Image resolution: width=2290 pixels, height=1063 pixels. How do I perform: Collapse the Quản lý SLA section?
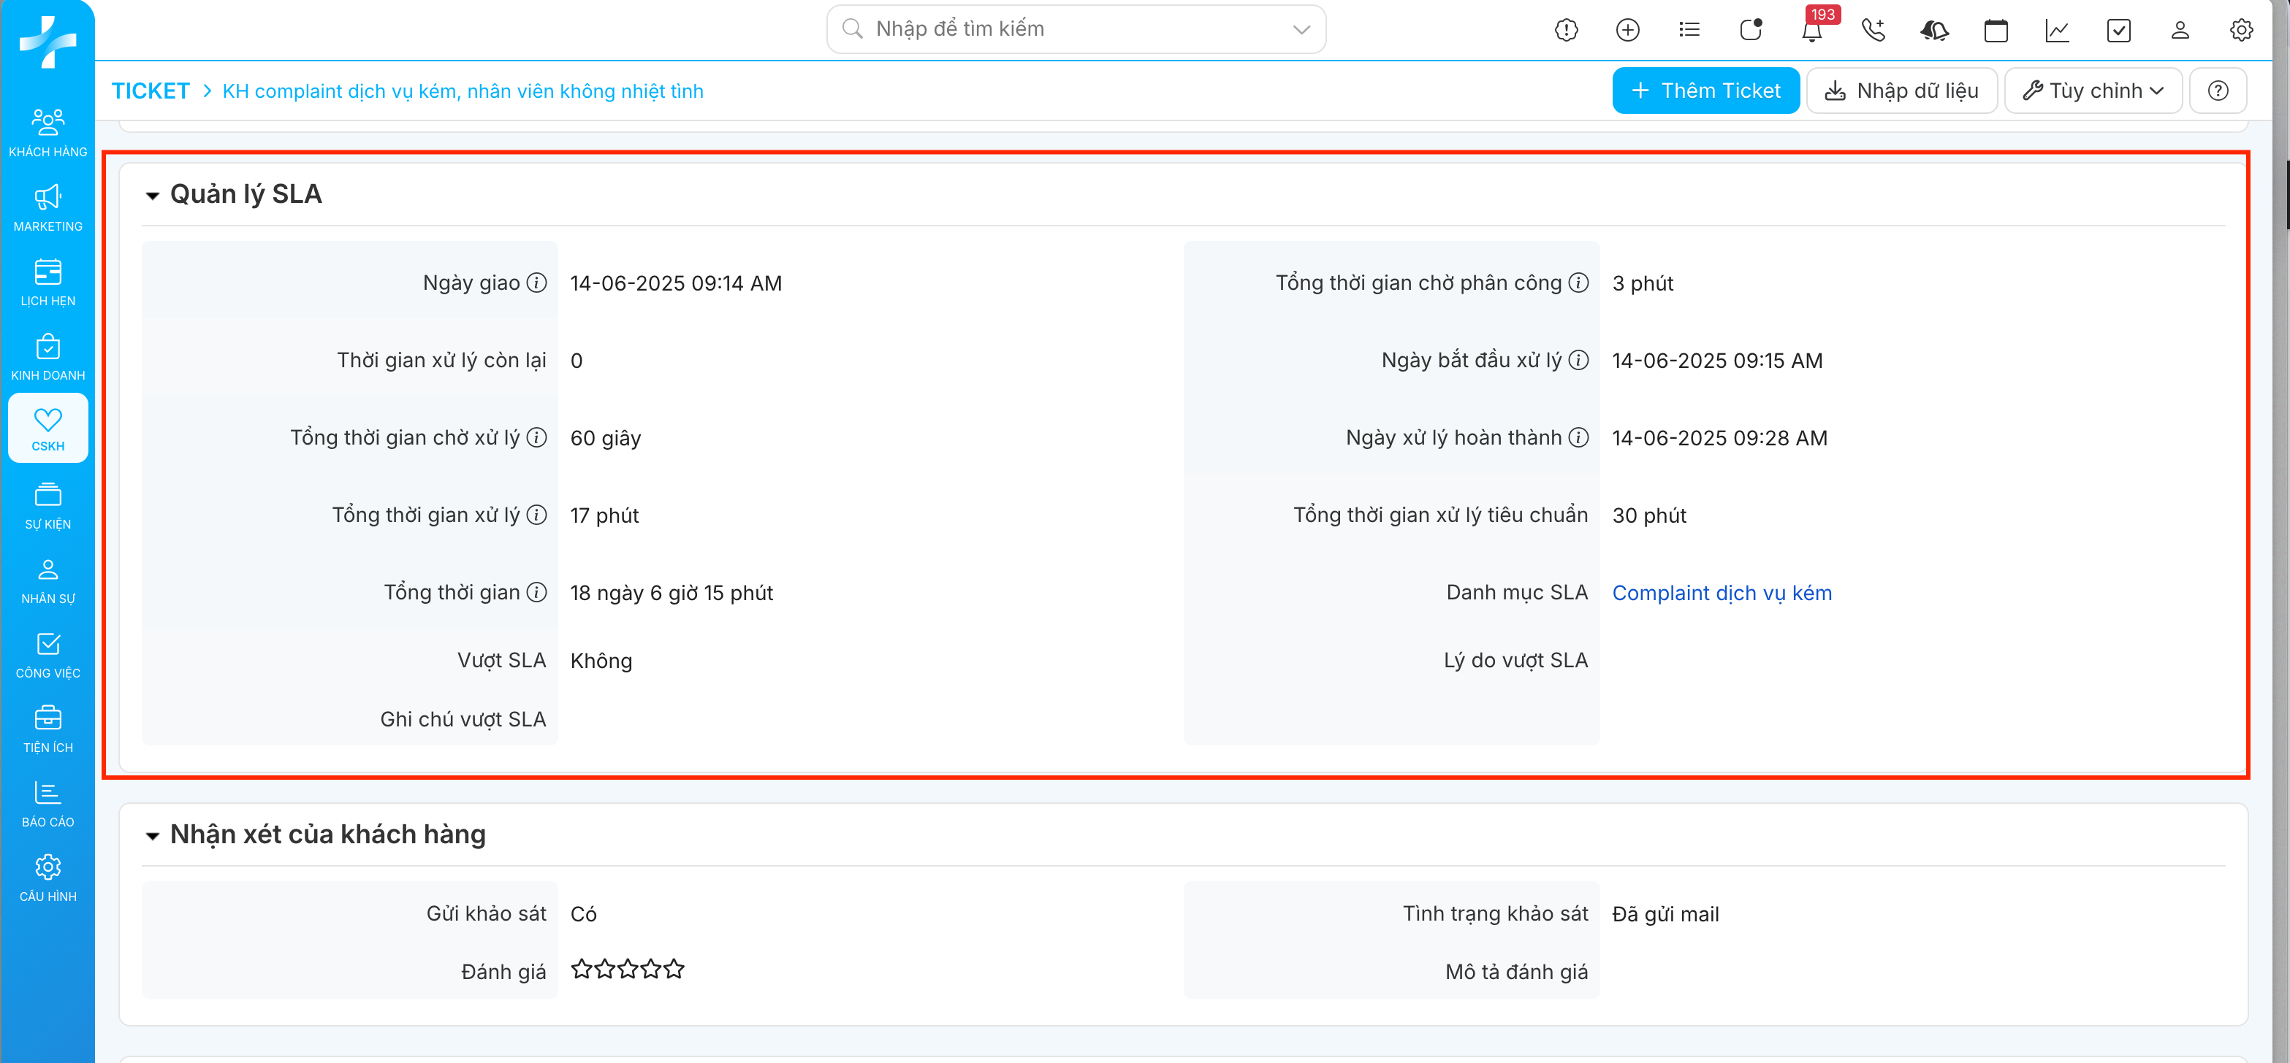[x=153, y=196]
